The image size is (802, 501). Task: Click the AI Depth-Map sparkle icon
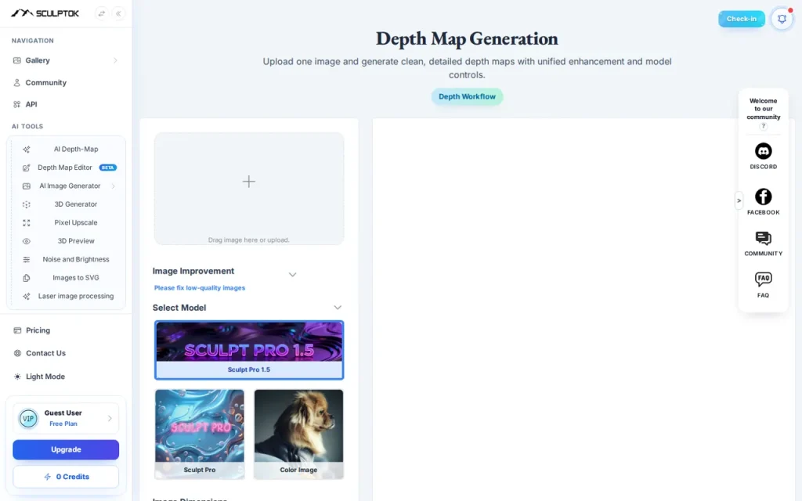coord(27,150)
